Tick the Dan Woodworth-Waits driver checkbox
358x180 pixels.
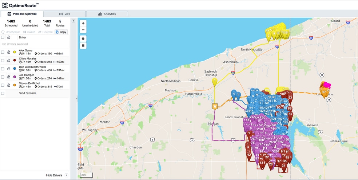click(3, 69)
